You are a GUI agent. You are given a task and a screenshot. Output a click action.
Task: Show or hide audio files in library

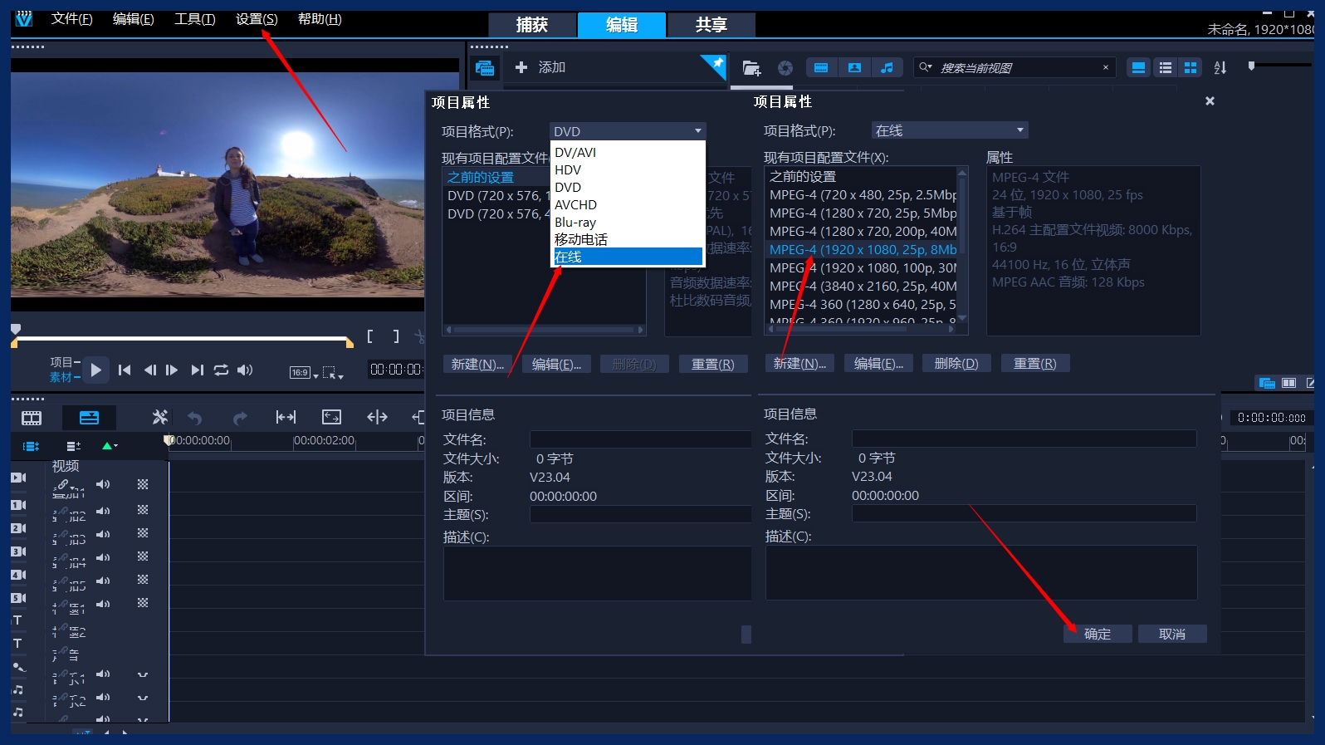click(x=887, y=68)
